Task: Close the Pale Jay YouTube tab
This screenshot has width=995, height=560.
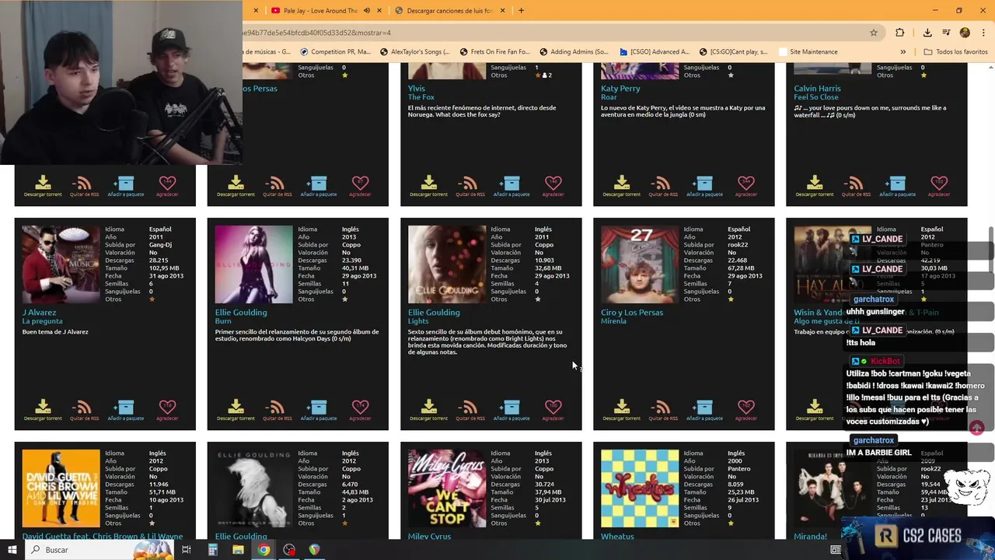Action: coord(379,11)
